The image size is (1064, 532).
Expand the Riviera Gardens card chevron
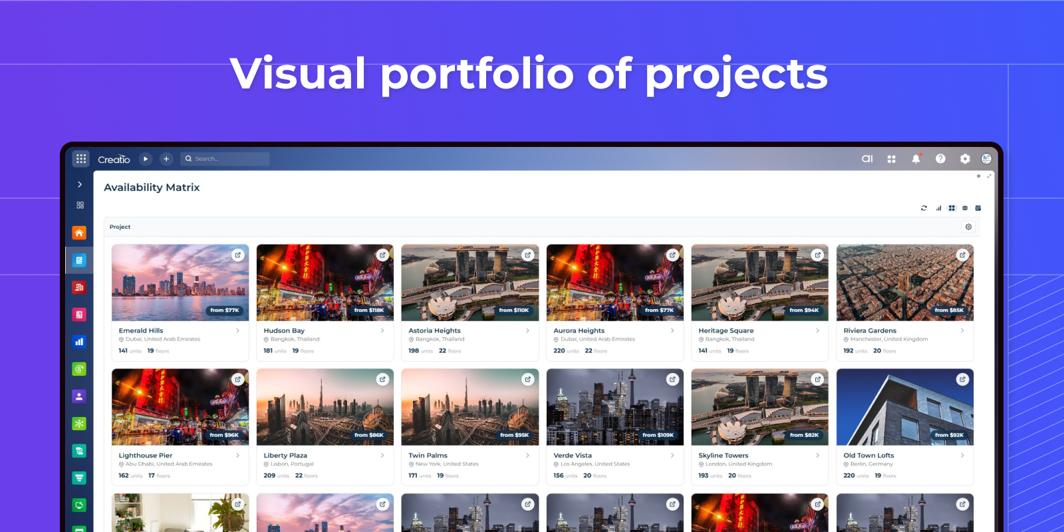pyautogui.click(x=962, y=331)
